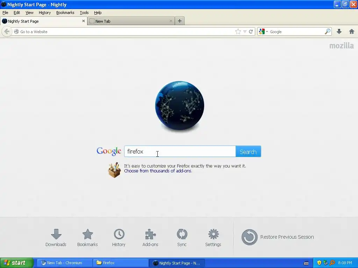
Task: Open the Bookmarks menu
Action: tap(65, 13)
